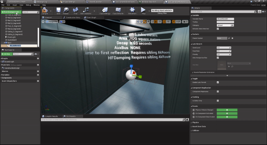The width and height of the screenshot is (267, 145).
Task: Toggle the Editable when Inherited checkbox
Action: click(218, 29)
